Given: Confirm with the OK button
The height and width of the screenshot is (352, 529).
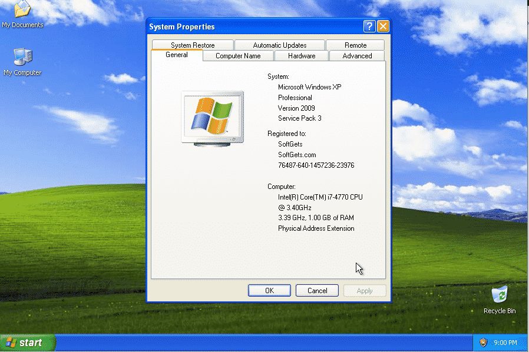Looking at the screenshot, I should [269, 291].
